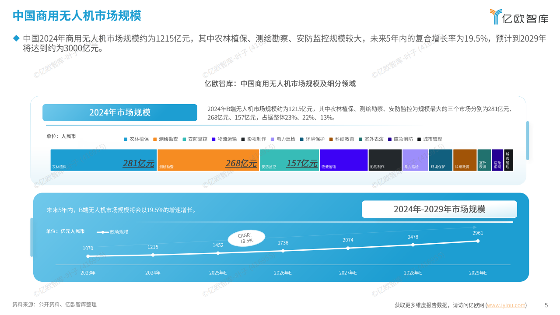Click the 物流运输 legend color square
The height and width of the screenshot is (315, 560).
pos(213,139)
